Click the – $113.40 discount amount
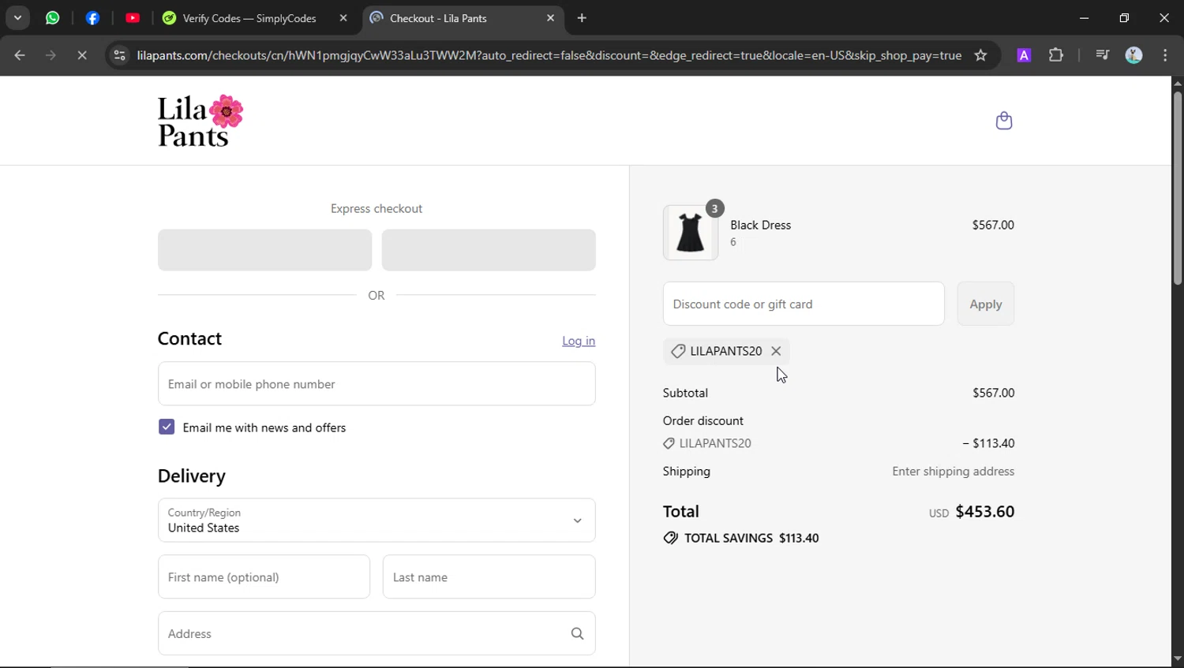1184x668 pixels. point(988,443)
